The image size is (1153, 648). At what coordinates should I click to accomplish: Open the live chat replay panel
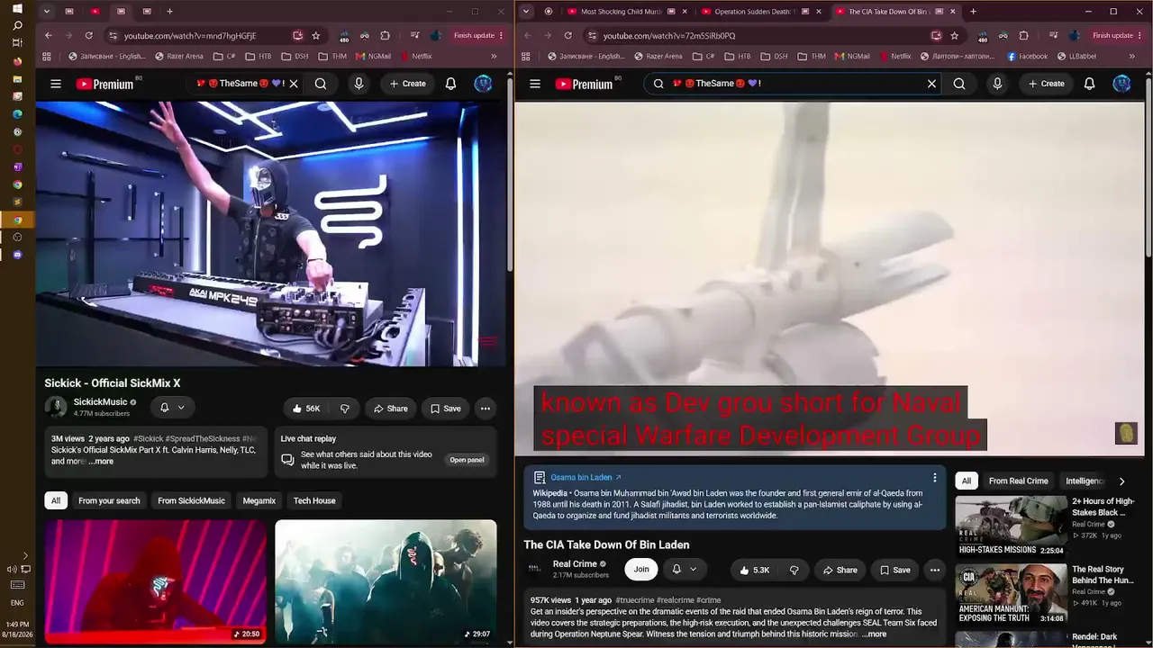467,460
